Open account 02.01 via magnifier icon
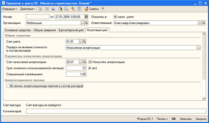This screenshot has width=209, height=123. [x=84, y=62]
